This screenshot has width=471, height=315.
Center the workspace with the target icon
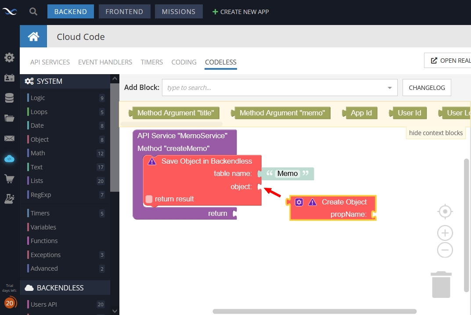tap(445, 211)
